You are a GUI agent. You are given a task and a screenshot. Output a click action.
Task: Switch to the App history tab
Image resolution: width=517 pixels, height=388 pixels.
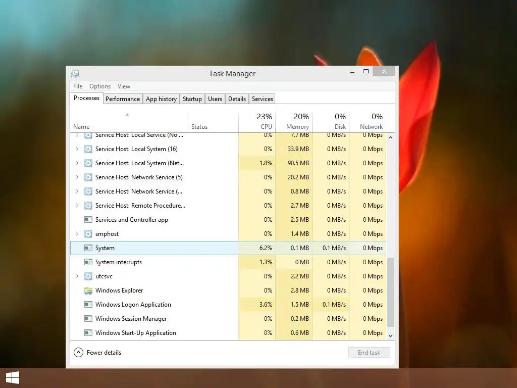click(x=161, y=99)
